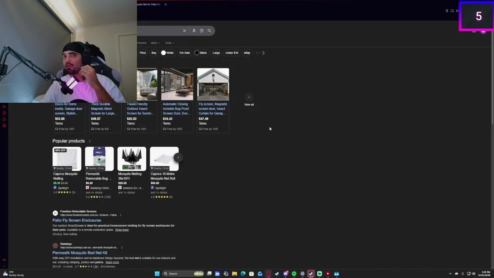Open the Forums search tab

point(142,43)
